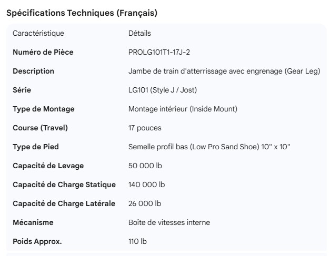This screenshot has height=256, width=330.
Task: Select the Montage intérieur (Inside Mount) value
Action: tap(183, 109)
